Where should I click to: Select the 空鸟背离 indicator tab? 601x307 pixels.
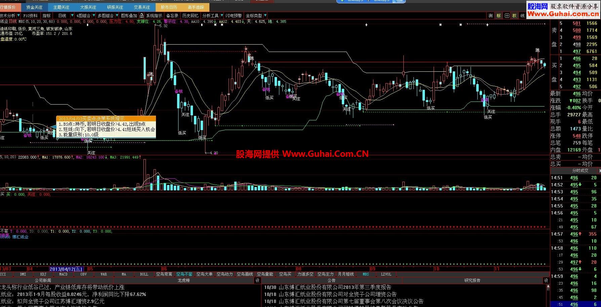coord(164,274)
